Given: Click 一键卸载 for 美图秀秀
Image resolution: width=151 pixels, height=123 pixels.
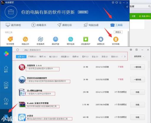Looking at the screenshot, I should pos(137,67).
